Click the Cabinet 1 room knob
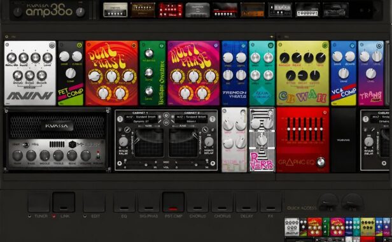The height and width of the screenshot is (242, 392). 123,141
